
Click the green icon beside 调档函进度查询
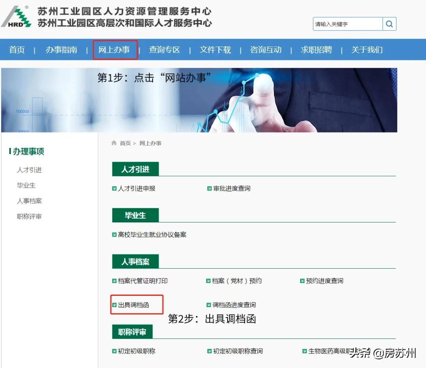click(208, 304)
